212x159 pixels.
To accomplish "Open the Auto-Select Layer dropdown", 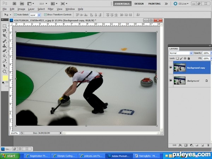I will point(39,15).
